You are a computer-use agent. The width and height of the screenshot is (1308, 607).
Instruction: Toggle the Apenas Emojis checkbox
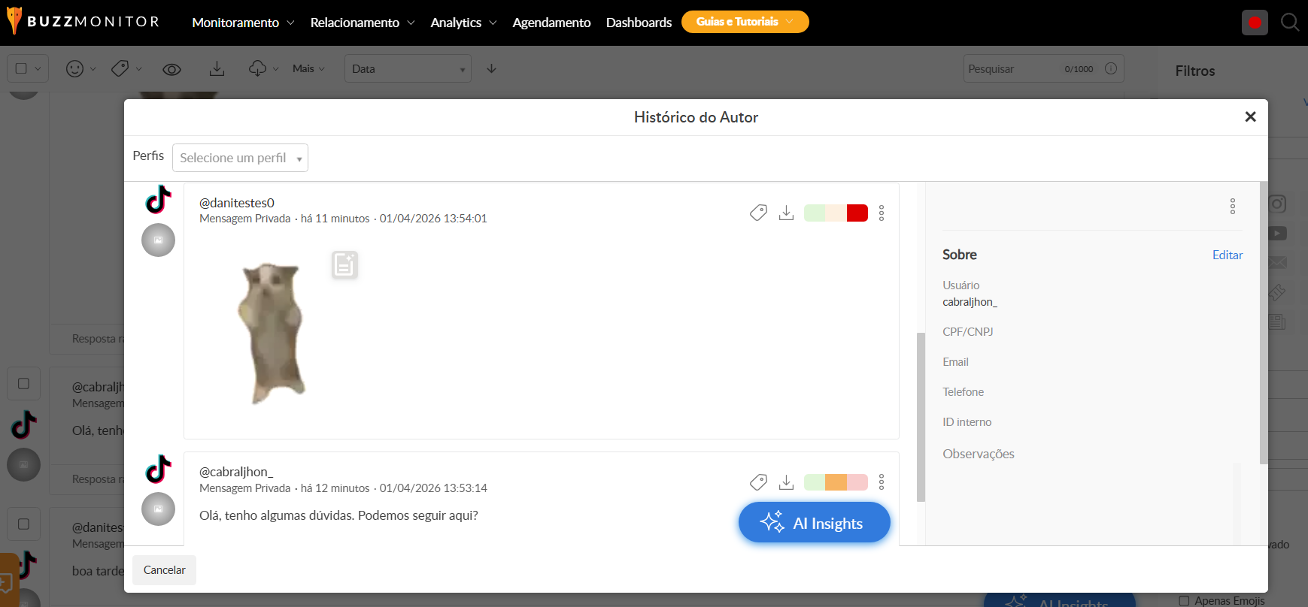(1184, 600)
